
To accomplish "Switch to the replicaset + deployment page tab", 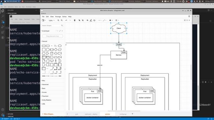I will pos(91,114).
